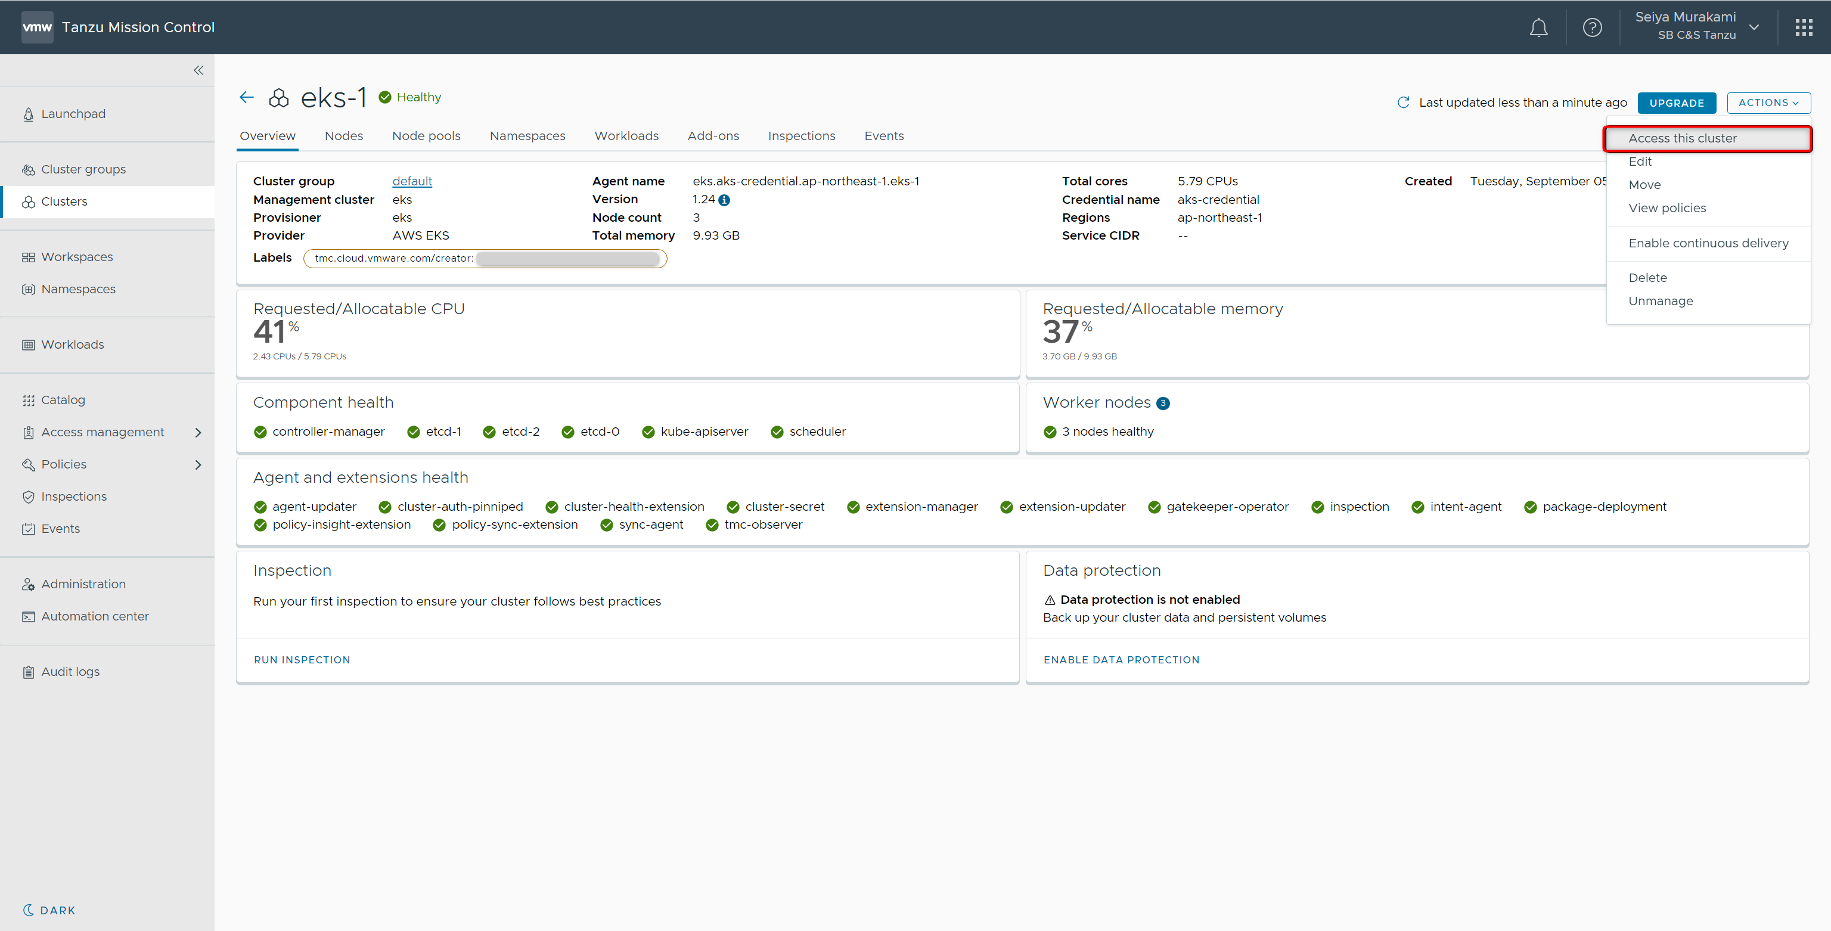The width and height of the screenshot is (1831, 931).
Task: Click the creator label tag
Action: (x=485, y=258)
